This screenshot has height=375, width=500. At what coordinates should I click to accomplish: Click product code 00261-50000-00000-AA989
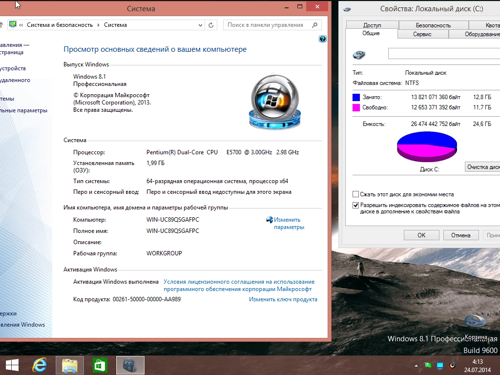point(146,299)
